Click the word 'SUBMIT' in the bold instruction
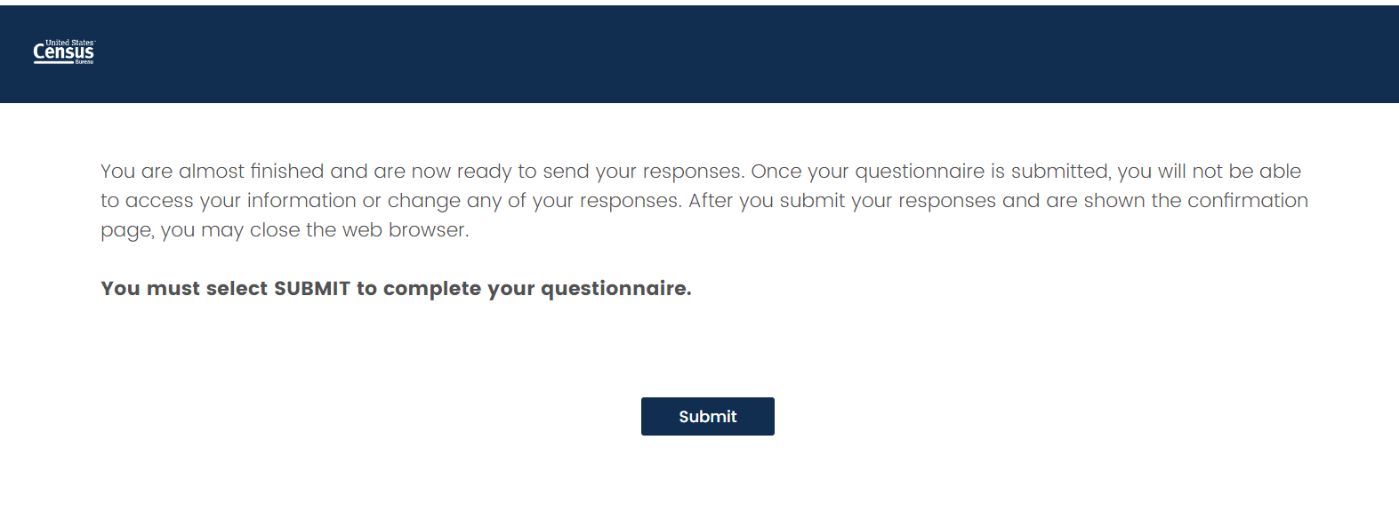 pyautogui.click(x=311, y=289)
